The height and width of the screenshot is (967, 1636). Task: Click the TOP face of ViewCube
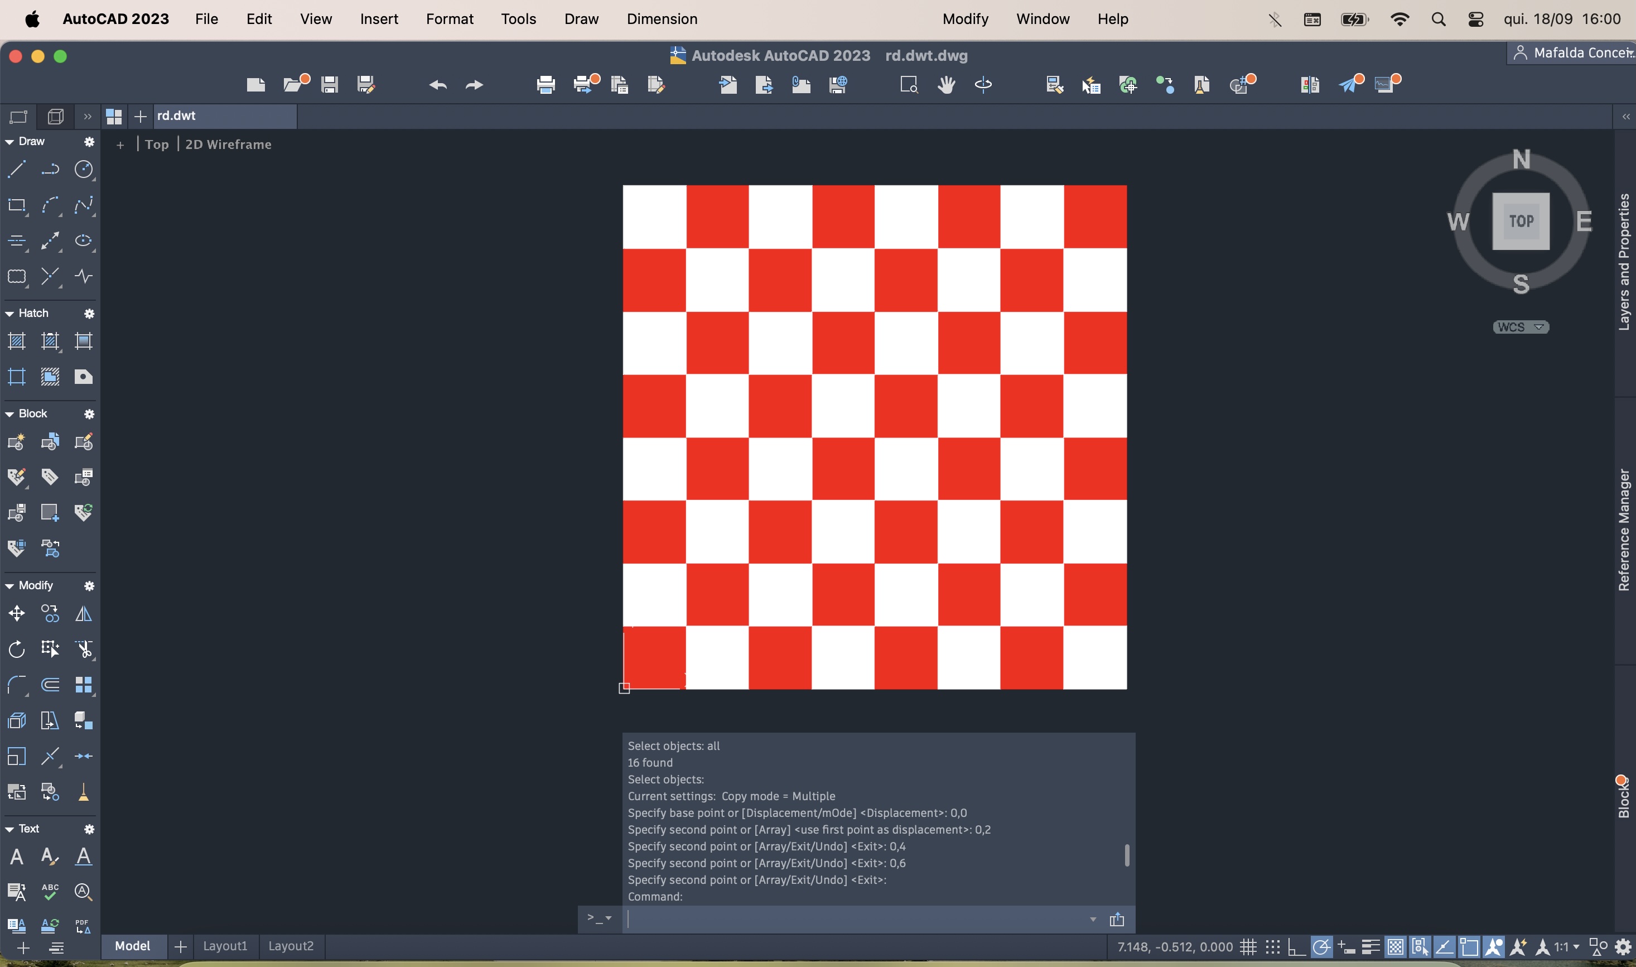1521,222
